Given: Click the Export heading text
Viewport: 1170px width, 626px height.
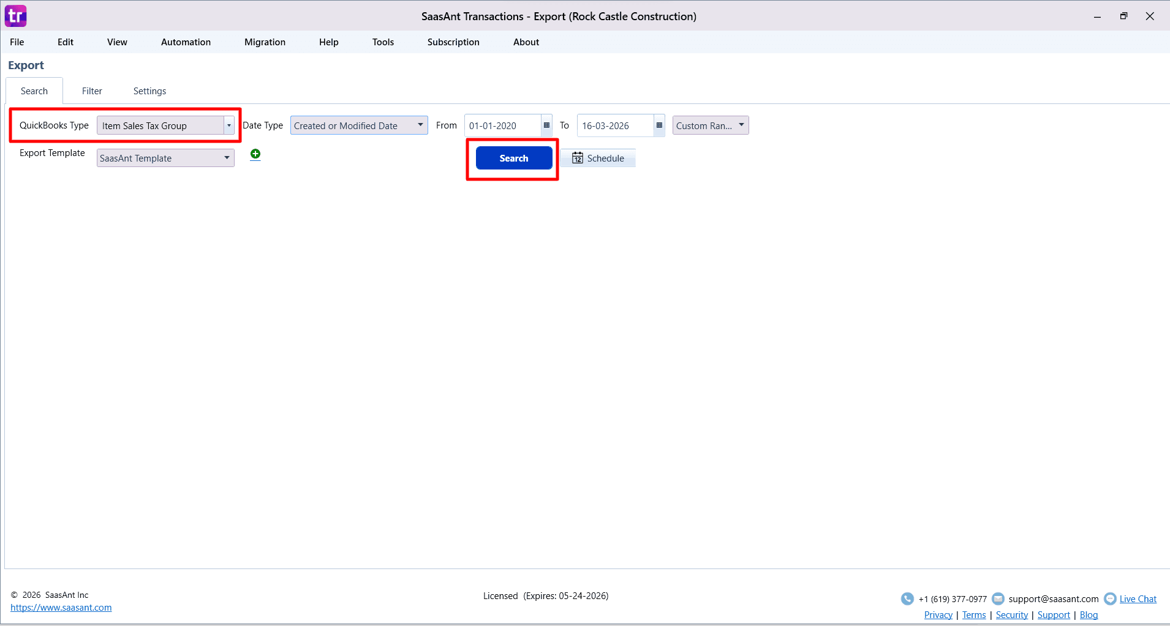Looking at the screenshot, I should click(x=26, y=65).
